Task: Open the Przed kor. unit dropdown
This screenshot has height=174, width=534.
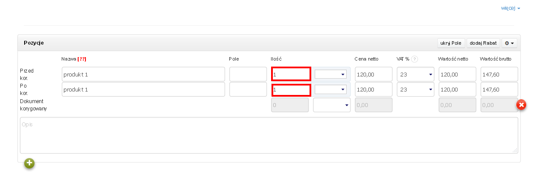Action: (331, 74)
